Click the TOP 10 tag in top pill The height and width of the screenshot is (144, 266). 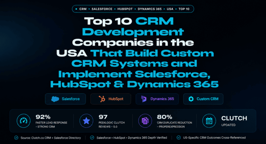(184, 9)
